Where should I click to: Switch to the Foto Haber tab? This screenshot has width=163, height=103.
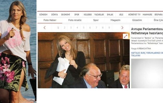tap(50, 20)
